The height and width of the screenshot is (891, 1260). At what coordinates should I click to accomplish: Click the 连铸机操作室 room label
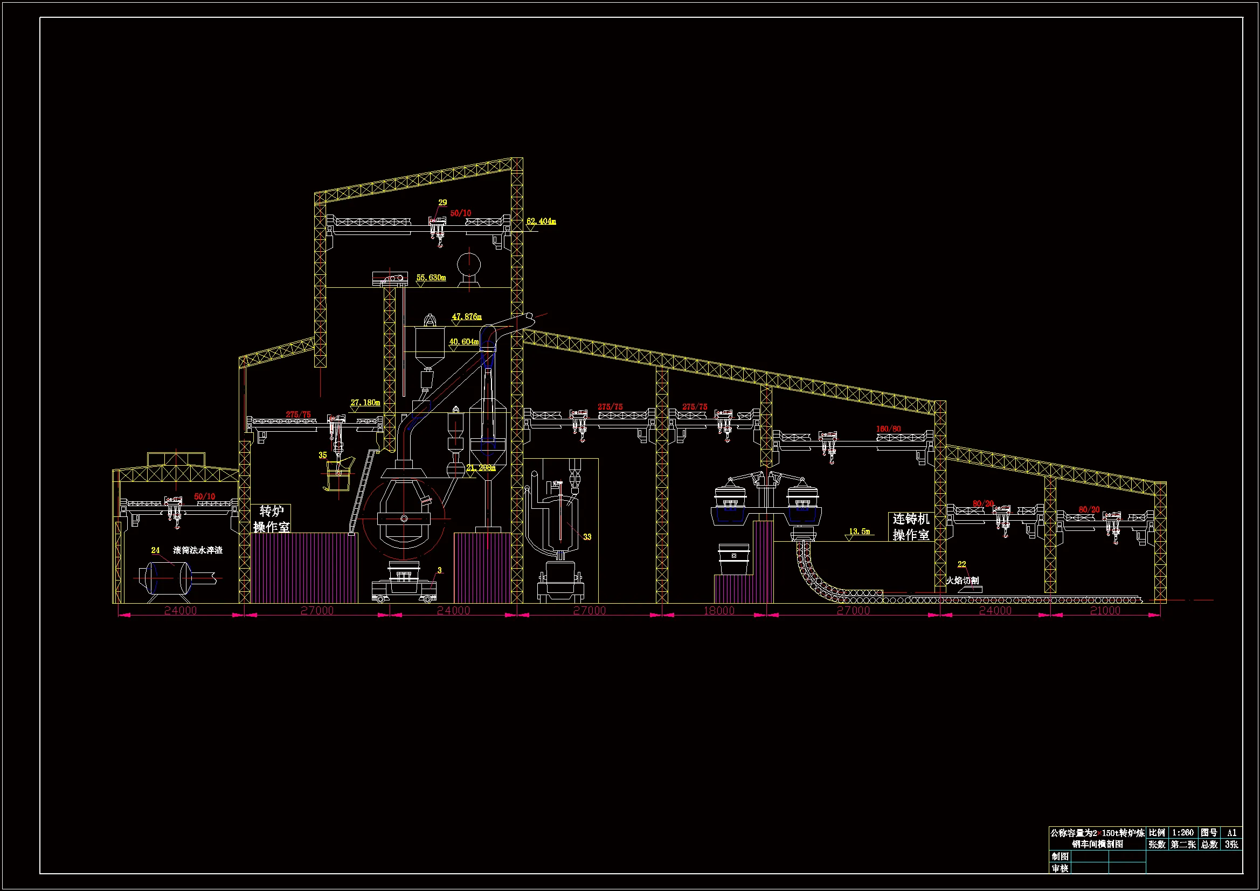pos(911,527)
